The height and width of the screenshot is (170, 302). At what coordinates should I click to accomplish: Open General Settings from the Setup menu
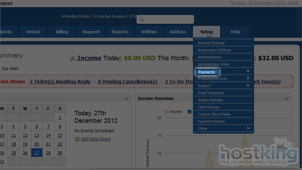[x=211, y=43]
